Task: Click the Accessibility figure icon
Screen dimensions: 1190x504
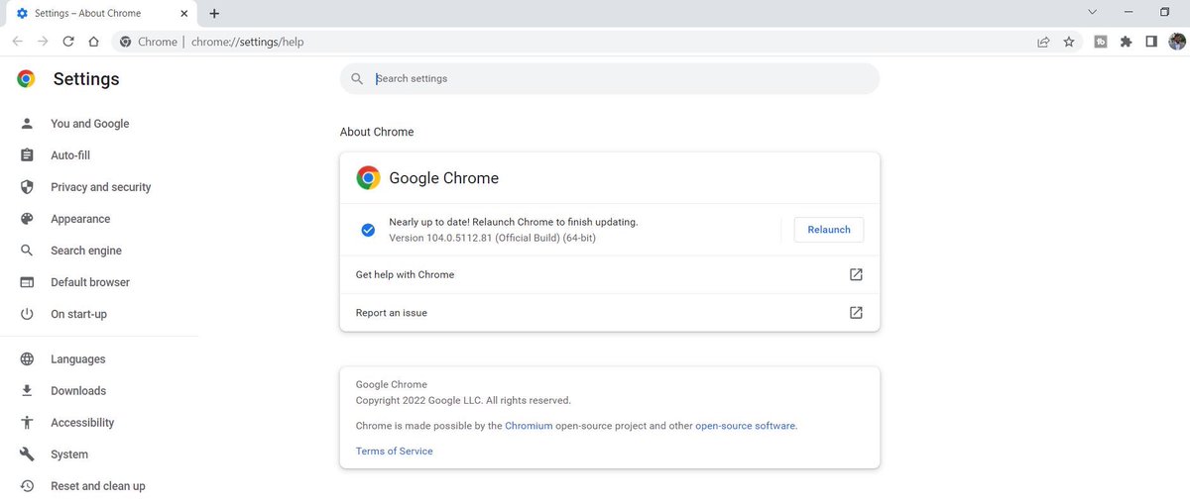Action: point(28,423)
